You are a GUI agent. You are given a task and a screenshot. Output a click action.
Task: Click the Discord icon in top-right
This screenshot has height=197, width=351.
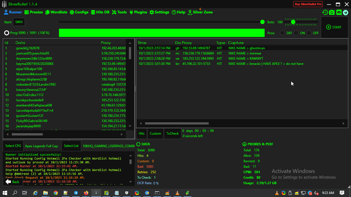click(339, 12)
